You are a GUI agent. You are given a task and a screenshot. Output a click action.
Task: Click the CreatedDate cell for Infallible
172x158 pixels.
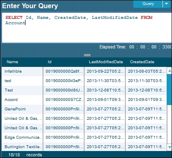click(x=146, y=71)
